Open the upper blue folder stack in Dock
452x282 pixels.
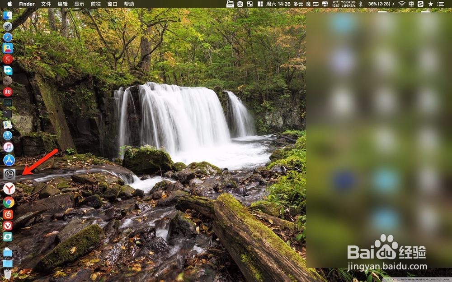click(x=8, y=252)
